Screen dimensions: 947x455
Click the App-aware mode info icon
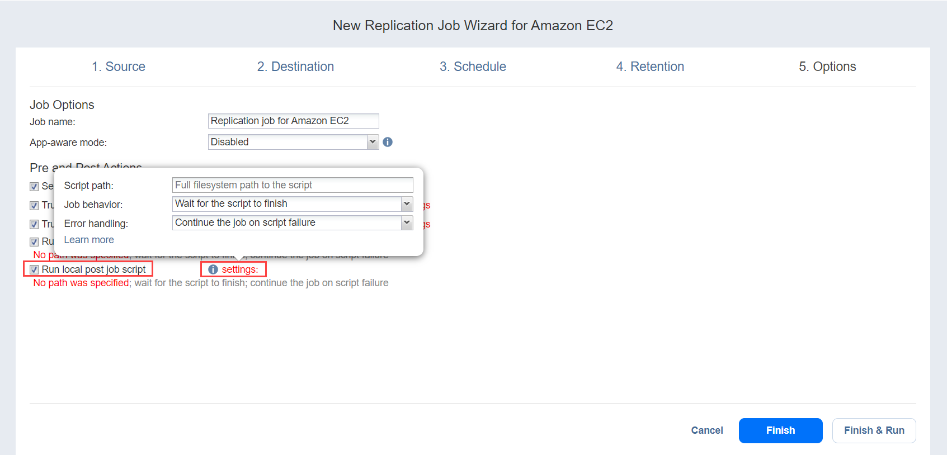tap(388, 142)
